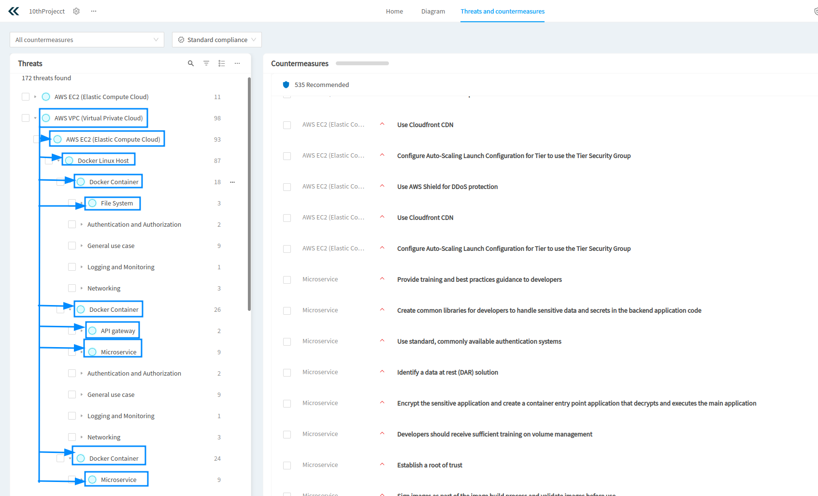Collapse the AWS VPC tree node
Viewport: 818px width, 496px height.
[35, 118]
